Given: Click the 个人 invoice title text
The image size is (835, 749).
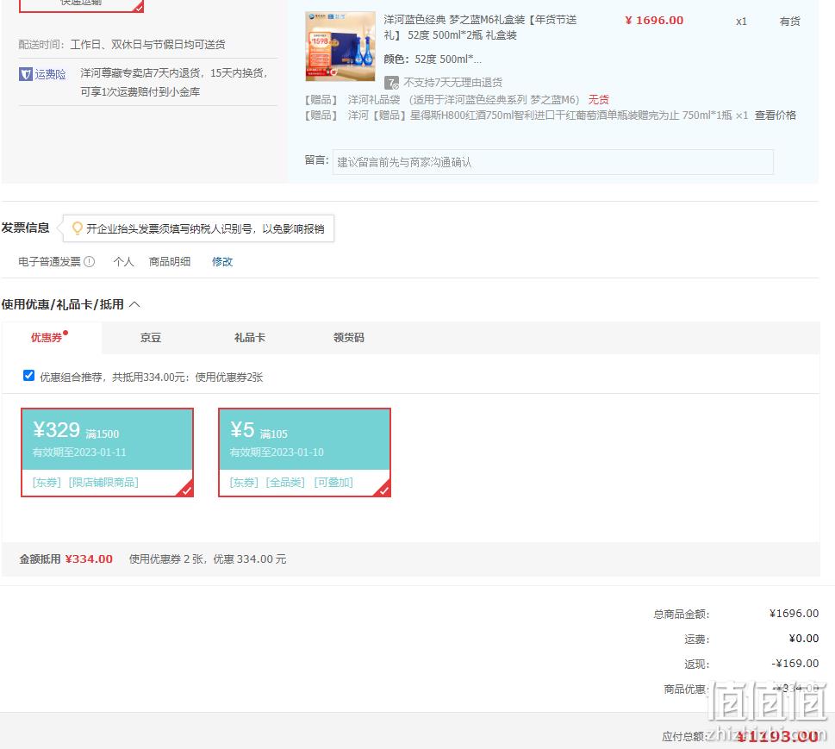Looking at the screenshot, I should click(123, 261).
